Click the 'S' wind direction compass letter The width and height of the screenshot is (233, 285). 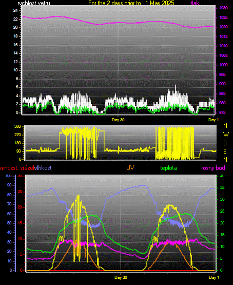coord(225,143)
